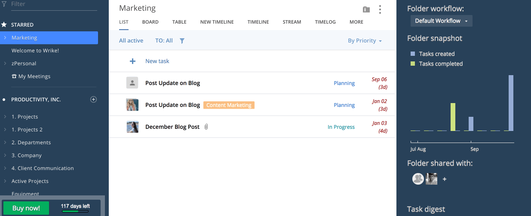Click the plus icon next to New task
This screenshot has height=216, width=531.
[132, 61]
